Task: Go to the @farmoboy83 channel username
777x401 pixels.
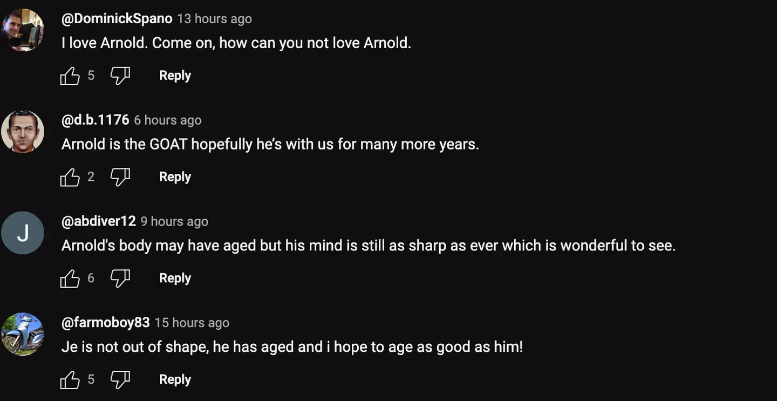Action: 106,323
